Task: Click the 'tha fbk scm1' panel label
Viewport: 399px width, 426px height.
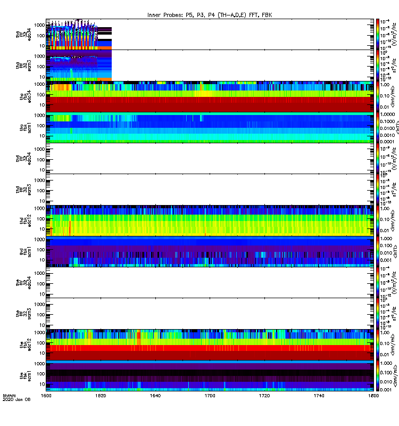Action: pyautogui.click(x=26, y=128)
